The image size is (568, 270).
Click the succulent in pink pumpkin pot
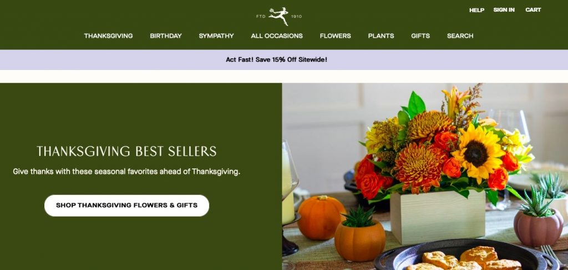539,217
